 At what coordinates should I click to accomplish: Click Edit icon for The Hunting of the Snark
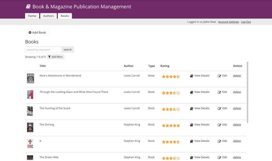219,108
